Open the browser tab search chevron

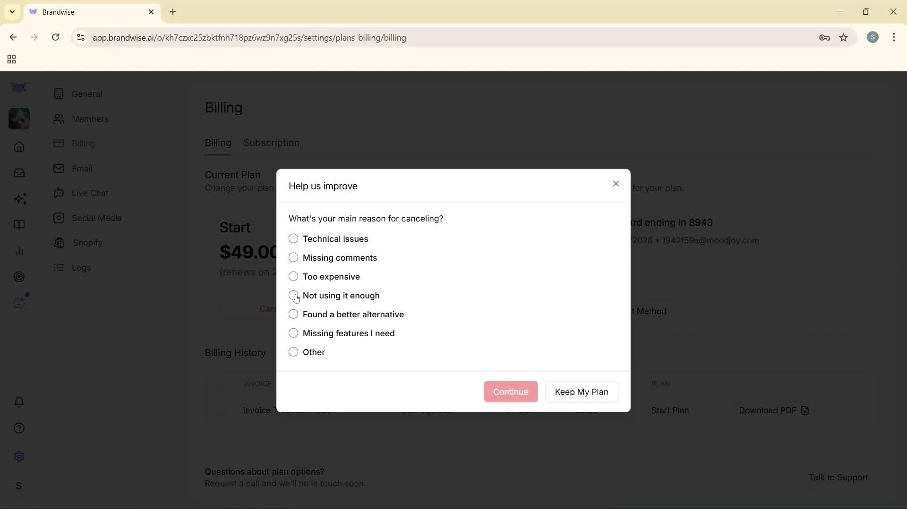coord(11,11)
